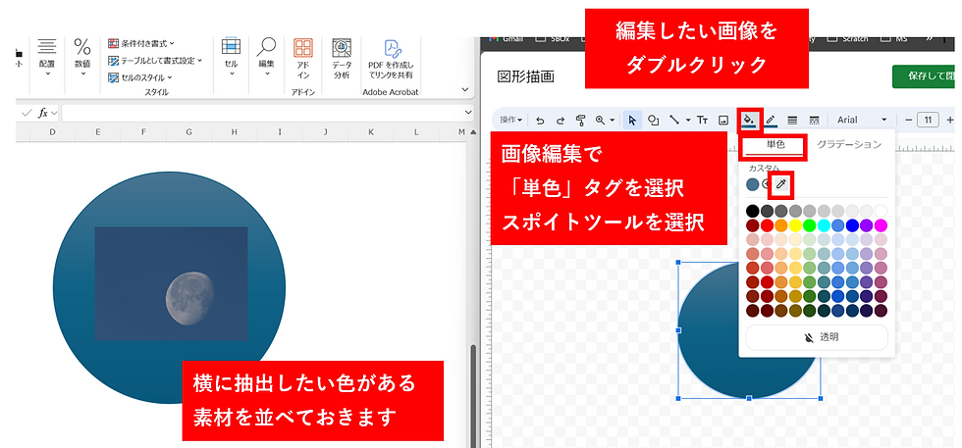
Task: Click the Excel vertical scrollbar thumb
Action: pos(472,395)
